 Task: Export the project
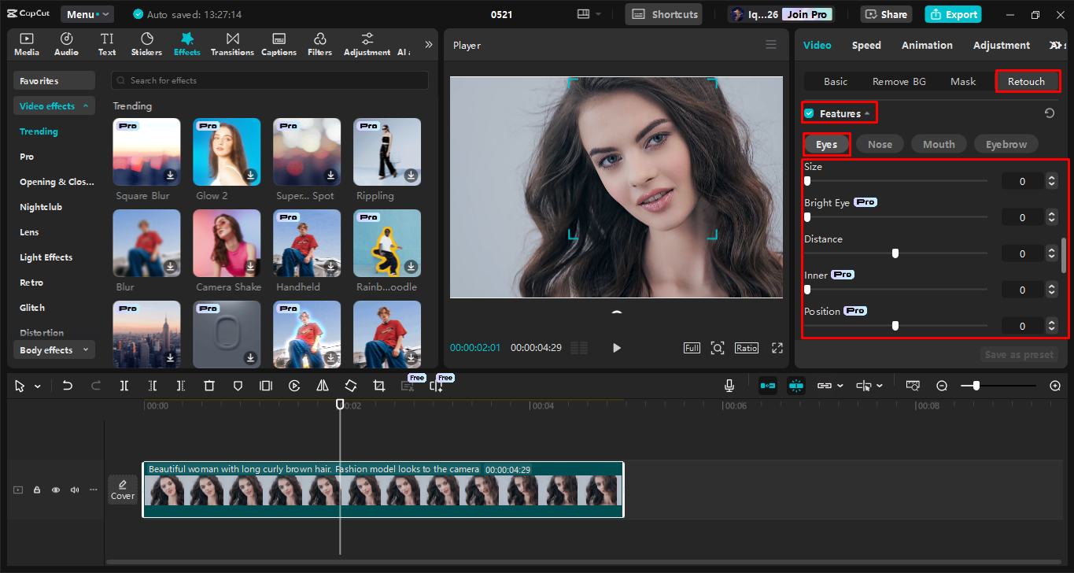tap(953, 13)
